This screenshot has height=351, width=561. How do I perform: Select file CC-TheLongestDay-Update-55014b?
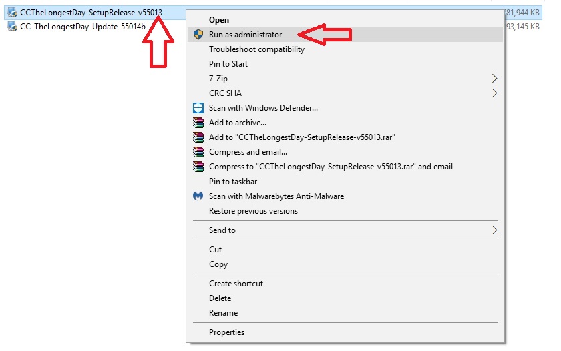pyautogui.click(x=83, y=27)
